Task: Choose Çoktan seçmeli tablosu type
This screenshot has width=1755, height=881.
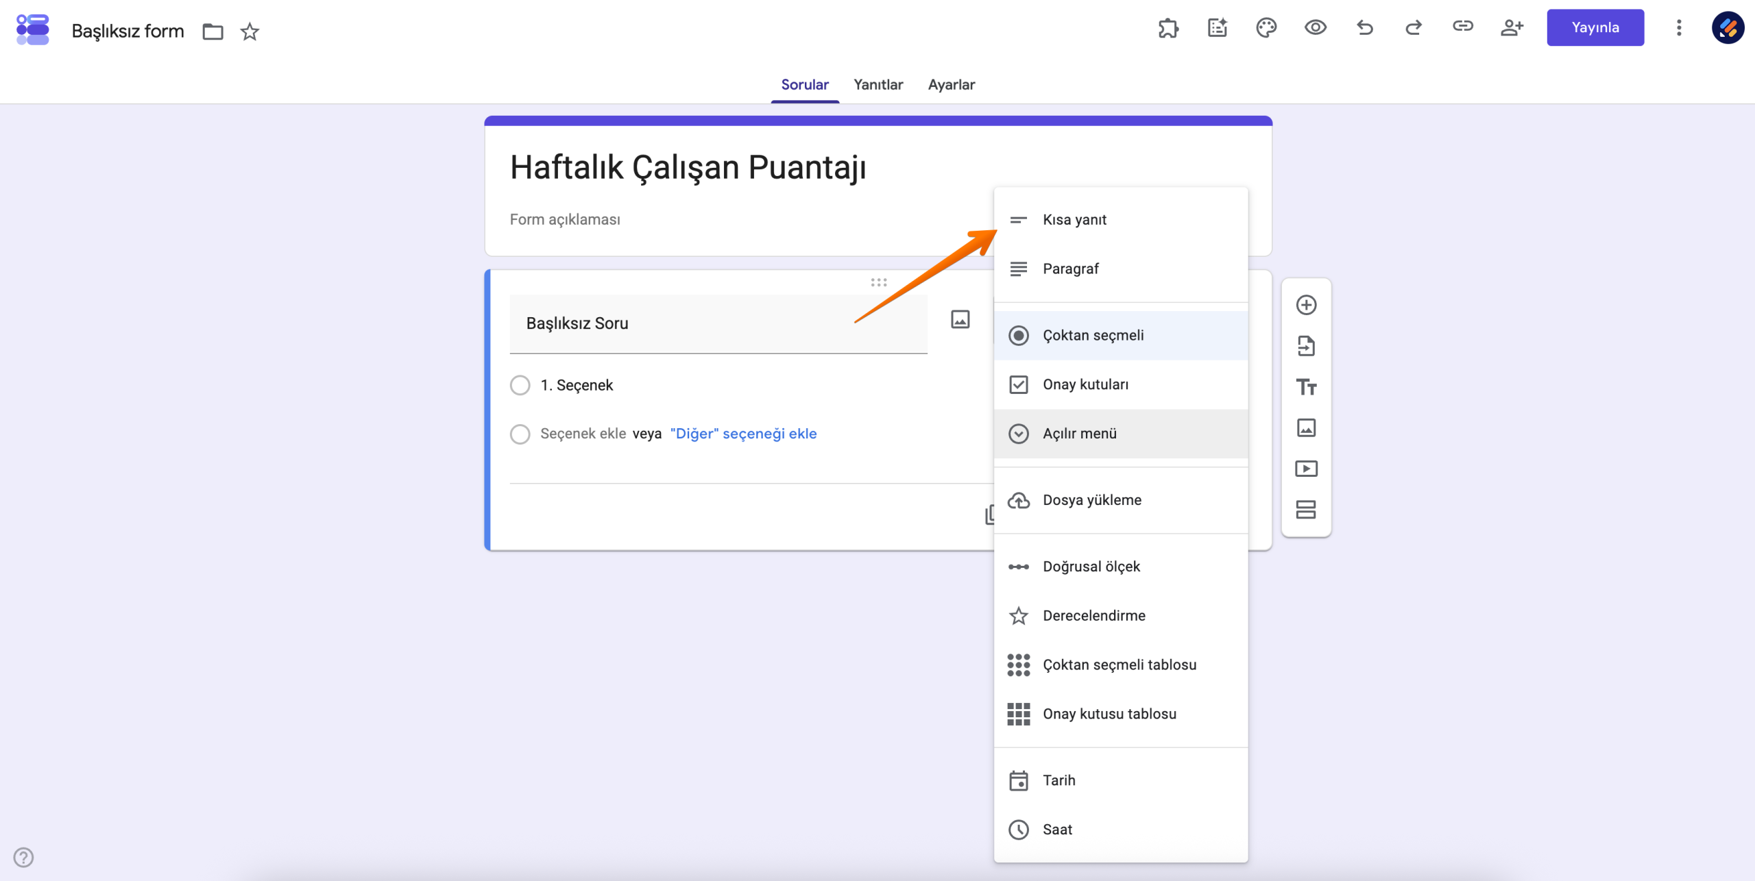Action: 1121,665
